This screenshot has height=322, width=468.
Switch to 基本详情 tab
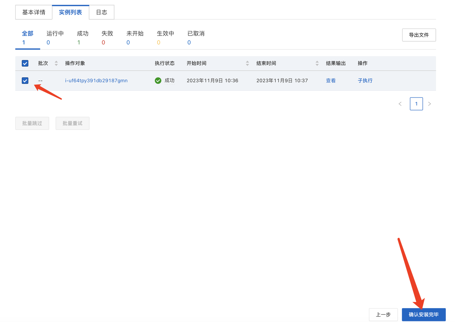(34, 12)
